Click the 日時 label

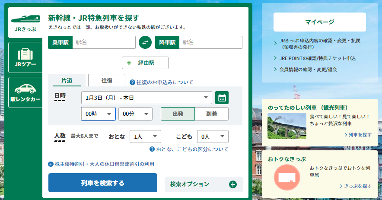[x=60, y=96]
